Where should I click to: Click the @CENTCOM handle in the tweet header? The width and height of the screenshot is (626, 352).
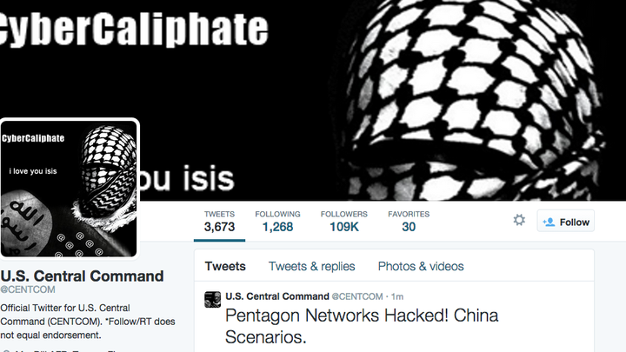click(357, 296)
